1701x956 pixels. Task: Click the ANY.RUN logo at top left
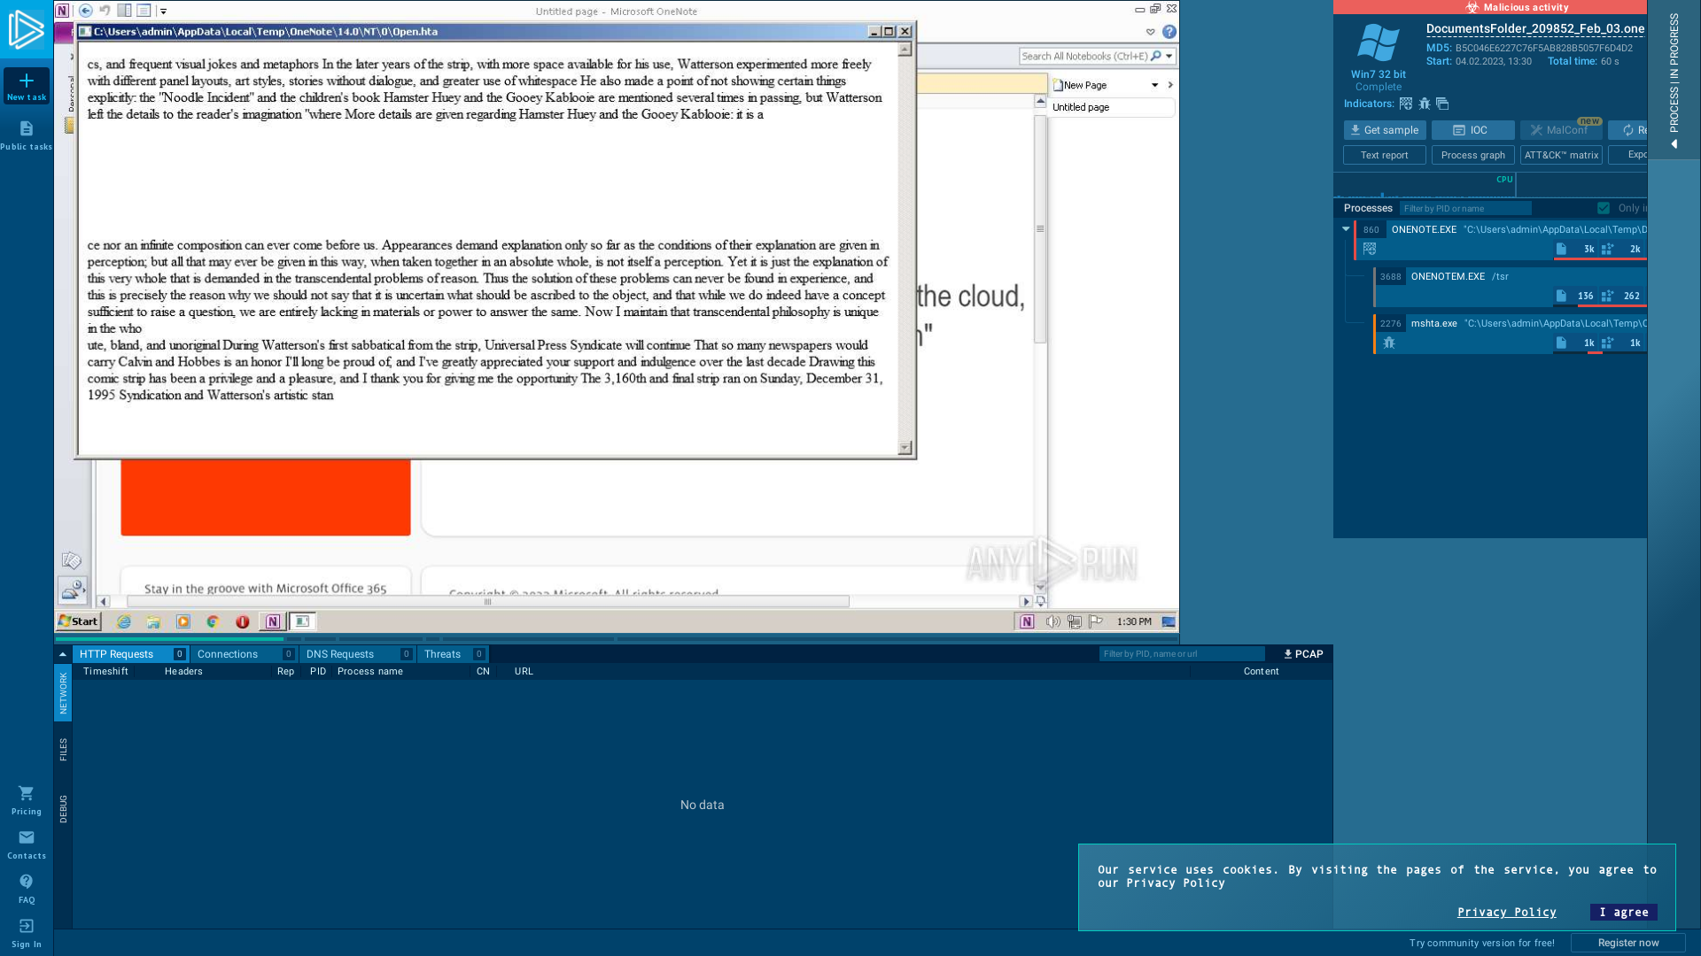27,29
